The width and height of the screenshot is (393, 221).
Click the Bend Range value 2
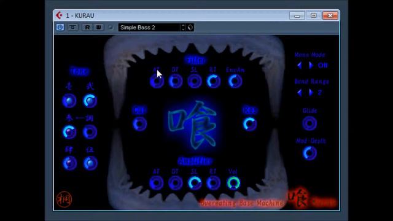(320, 93)
